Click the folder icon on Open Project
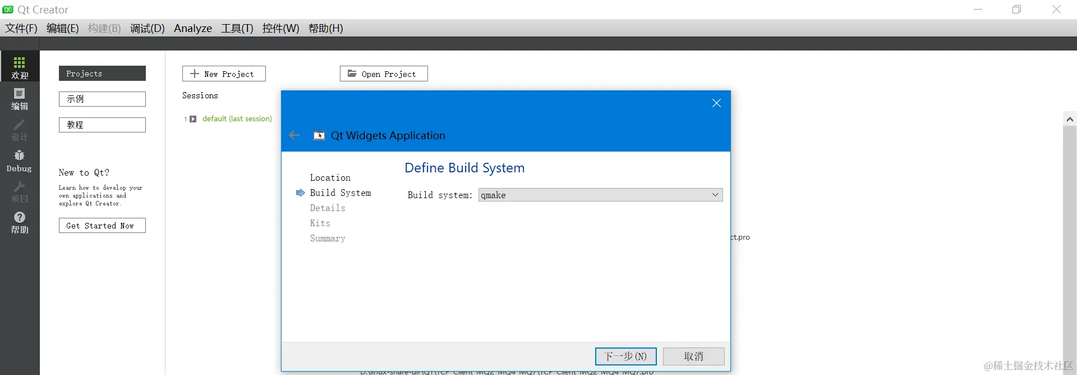 pyautogui.click(x=352, y=74)
